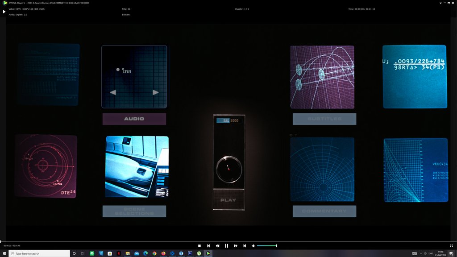Fast-forward using the double-arrow button
This screenshot has width=457, height=257.
tap(236, 246)
